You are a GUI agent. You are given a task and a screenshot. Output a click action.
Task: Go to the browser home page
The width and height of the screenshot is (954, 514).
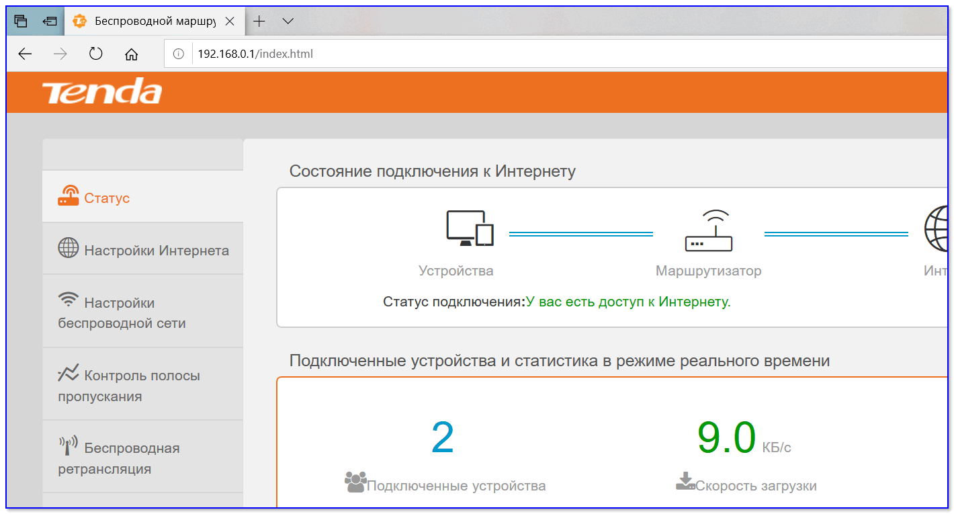pos(132,54)
